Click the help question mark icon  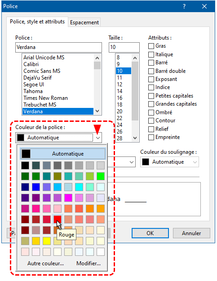point(184,6)
